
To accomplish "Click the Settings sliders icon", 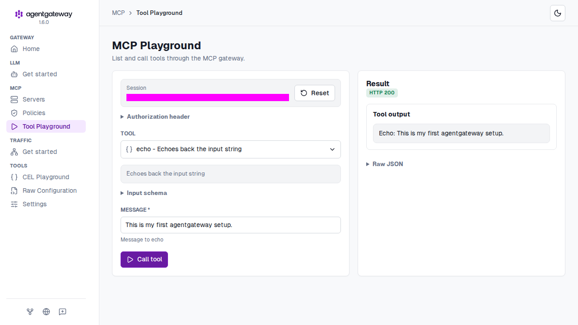I will click(14, 204).
